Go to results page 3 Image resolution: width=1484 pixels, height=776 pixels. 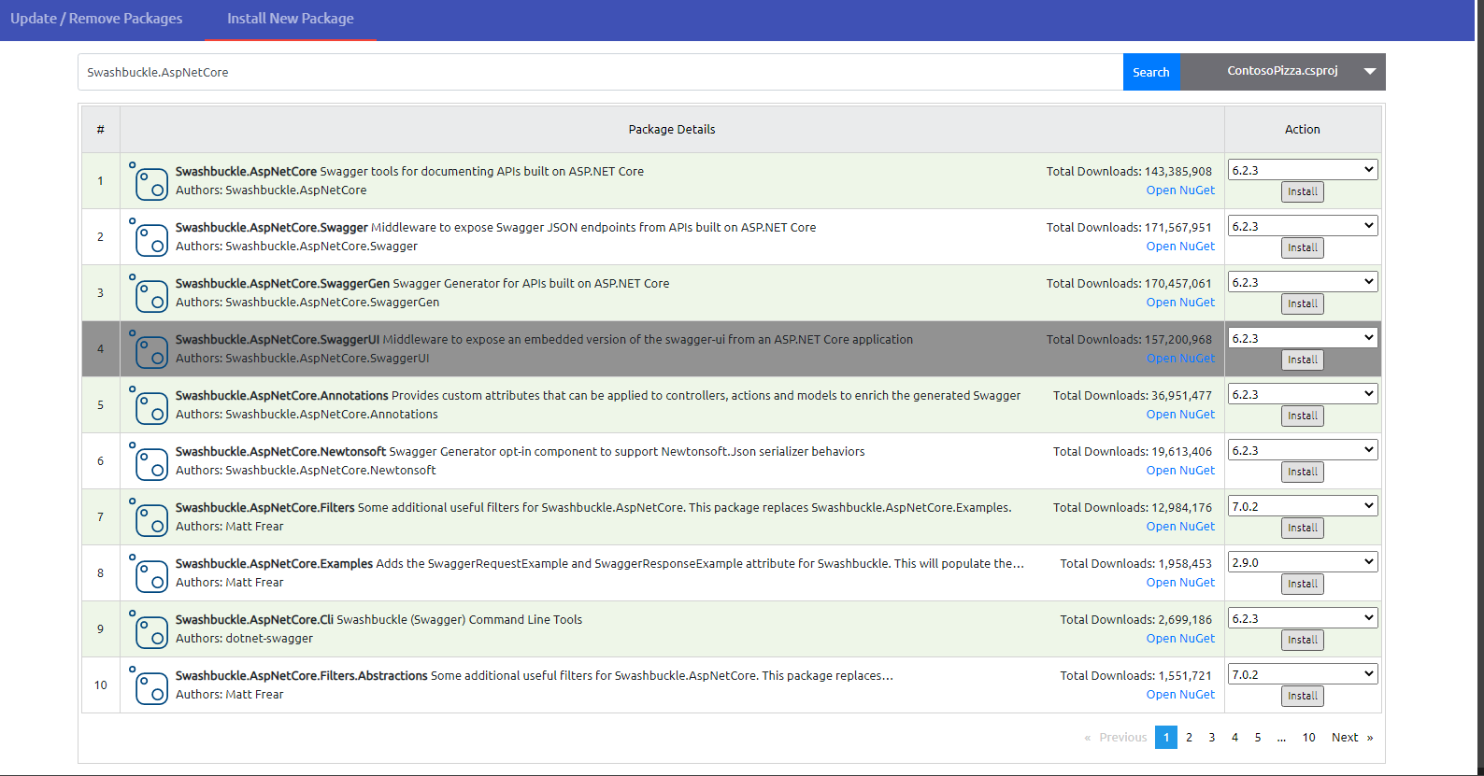[1212, 738]
